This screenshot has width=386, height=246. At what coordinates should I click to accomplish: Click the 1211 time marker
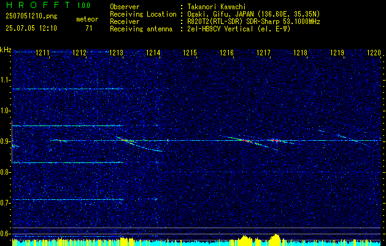[42, 52]
